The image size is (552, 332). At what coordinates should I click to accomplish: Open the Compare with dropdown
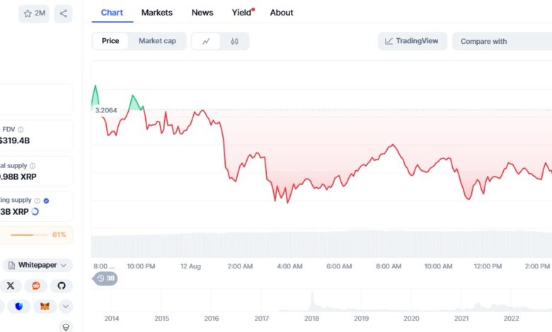[x=502, y=41]
